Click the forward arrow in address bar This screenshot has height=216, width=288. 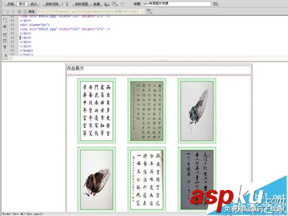[x=13, y=12]
